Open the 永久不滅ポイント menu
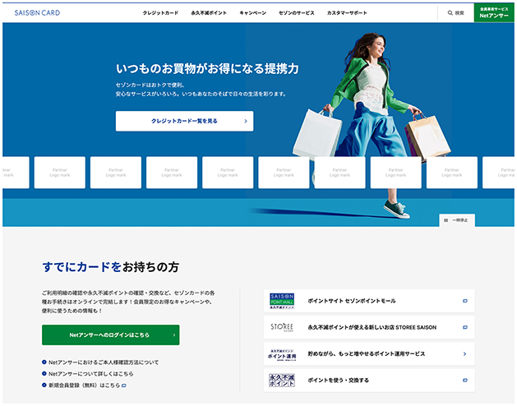Screen dimensions: 517x406 pos(209,13)
